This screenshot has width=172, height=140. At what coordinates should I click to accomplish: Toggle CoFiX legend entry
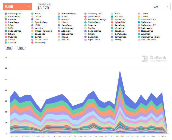(x=36, y=37)
